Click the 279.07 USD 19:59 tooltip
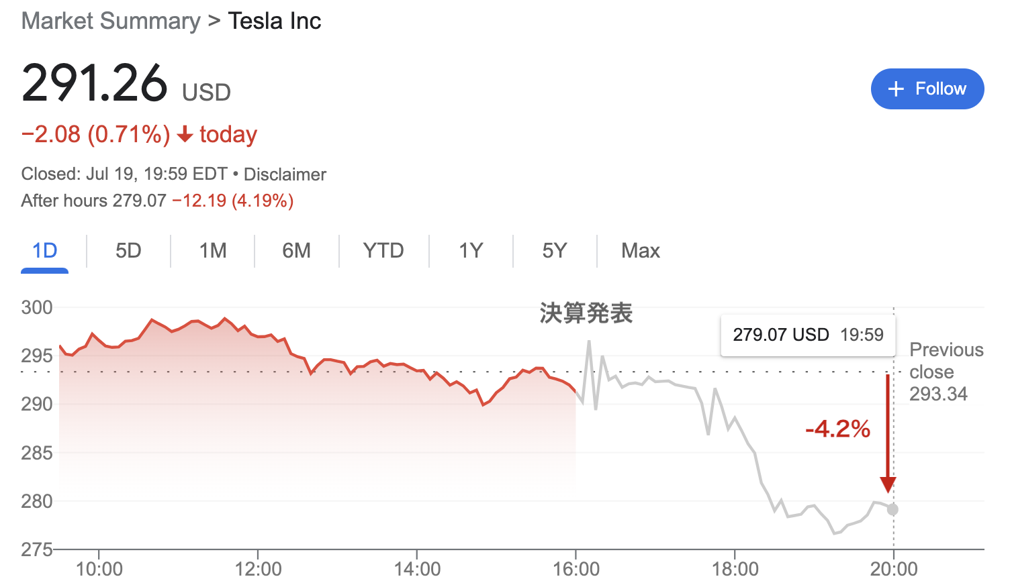The width and height of the screenshot is (1010, 585). [x=808, y=335]
